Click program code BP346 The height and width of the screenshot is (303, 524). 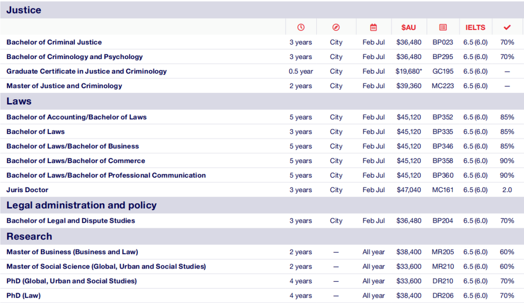443,146
